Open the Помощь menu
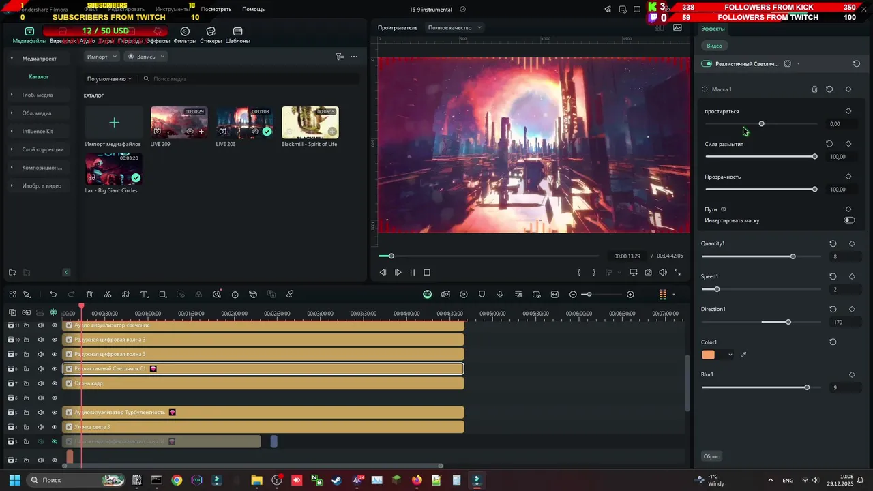This screenshot has height=491, width=873. (x=253, y=10)
